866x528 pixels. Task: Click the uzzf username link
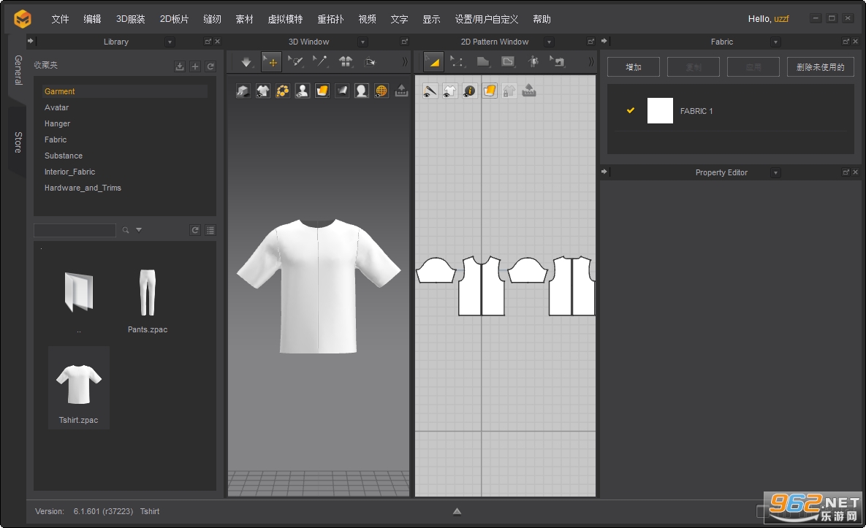pos(781,19)
